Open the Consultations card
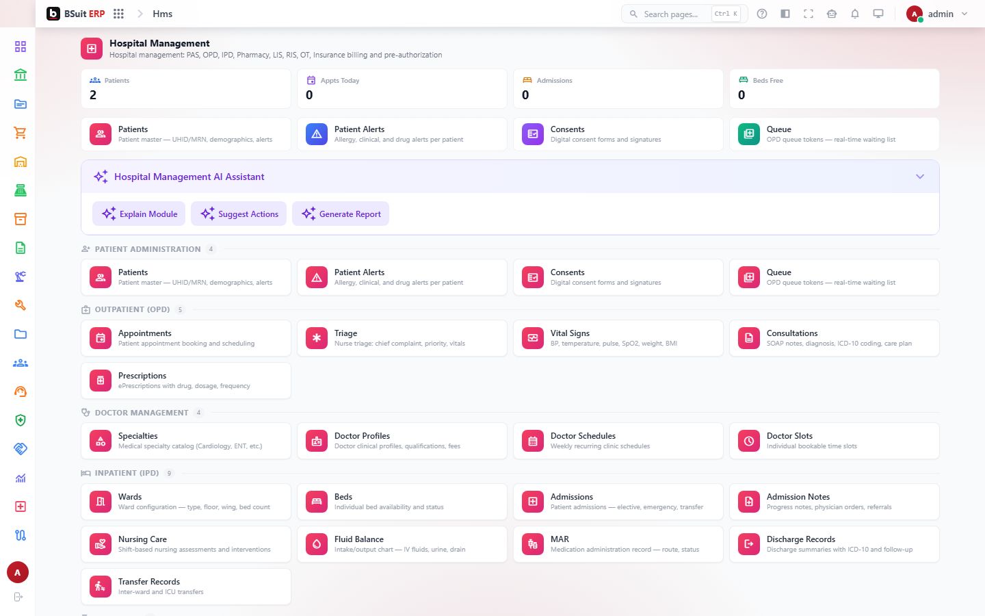 (x=834, y=338)
